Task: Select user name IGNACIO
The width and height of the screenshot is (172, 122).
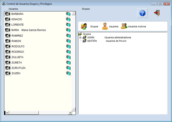Action: 17,19
